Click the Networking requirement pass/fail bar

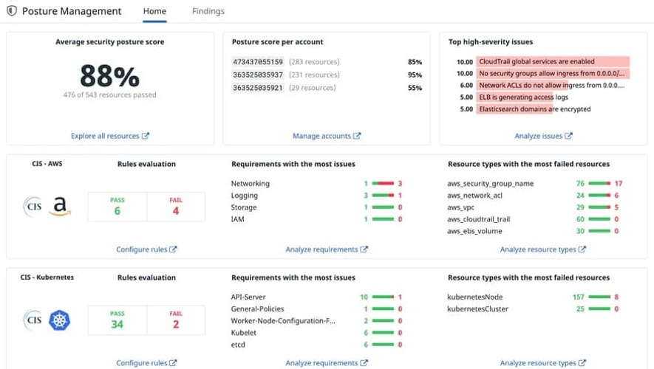[x=383, y=183]
